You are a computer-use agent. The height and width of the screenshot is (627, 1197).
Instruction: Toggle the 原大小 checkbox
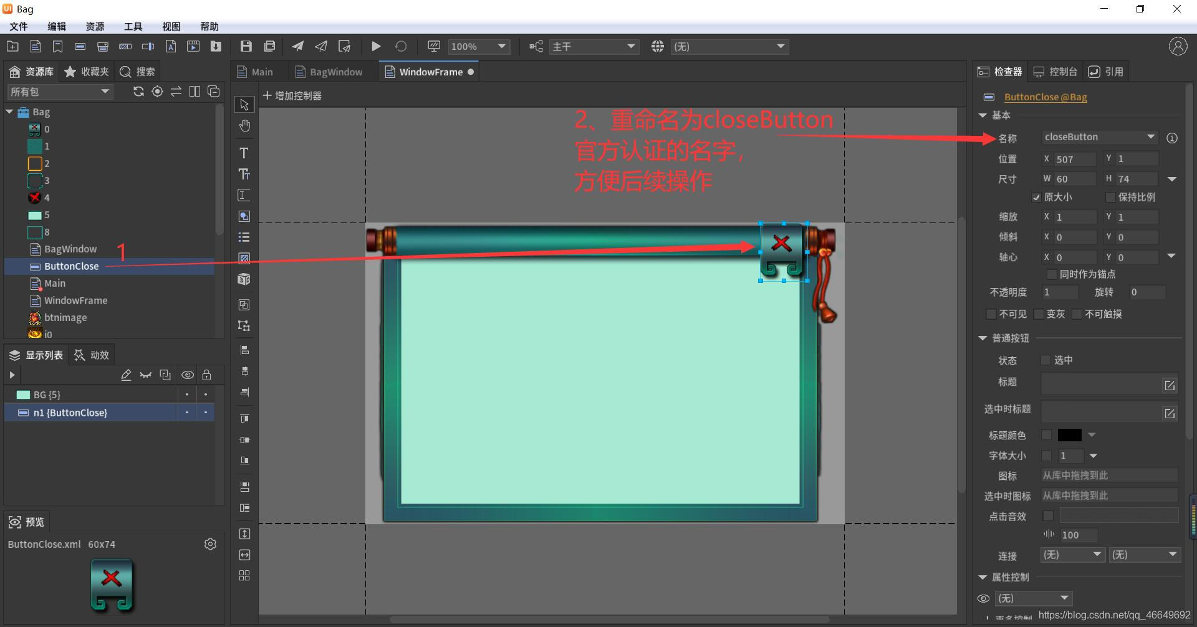pos(1036,198)
